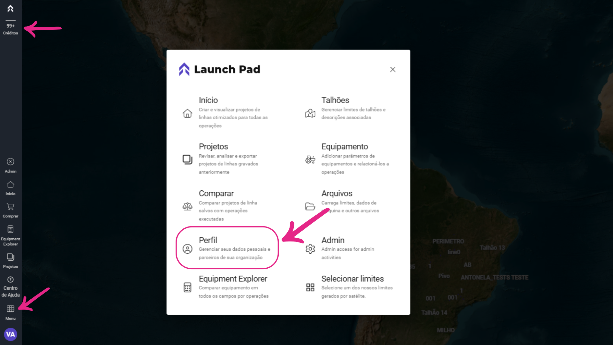
Task: Click the VA user avatar
Action: (x=11, y=334)
